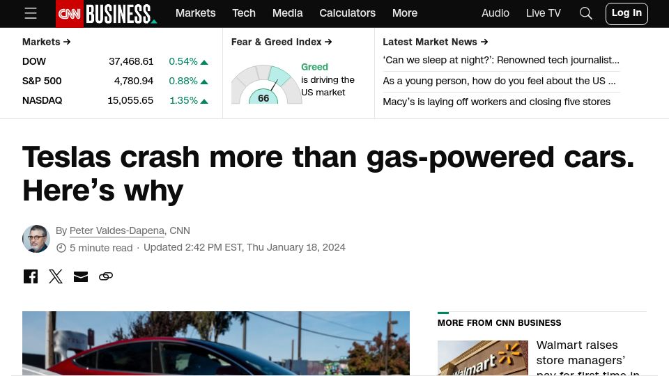The height and width of the screenshot is (376, 669).
Task: Click the Business logo text
Action: click(121, 14)
